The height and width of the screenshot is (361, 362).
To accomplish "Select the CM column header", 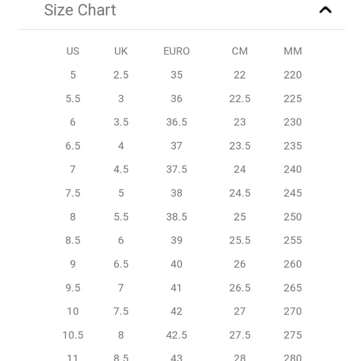I will 240,51.
